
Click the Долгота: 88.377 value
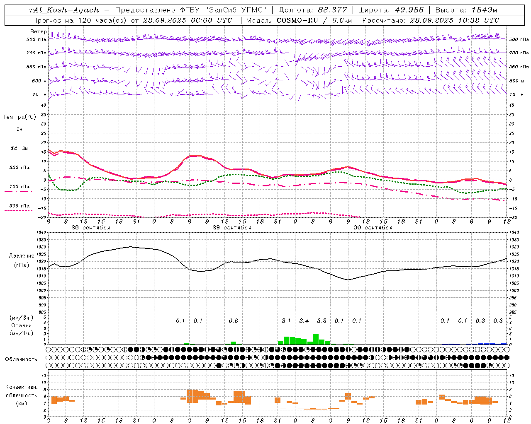pyautogui.click(x=312, y=10)
